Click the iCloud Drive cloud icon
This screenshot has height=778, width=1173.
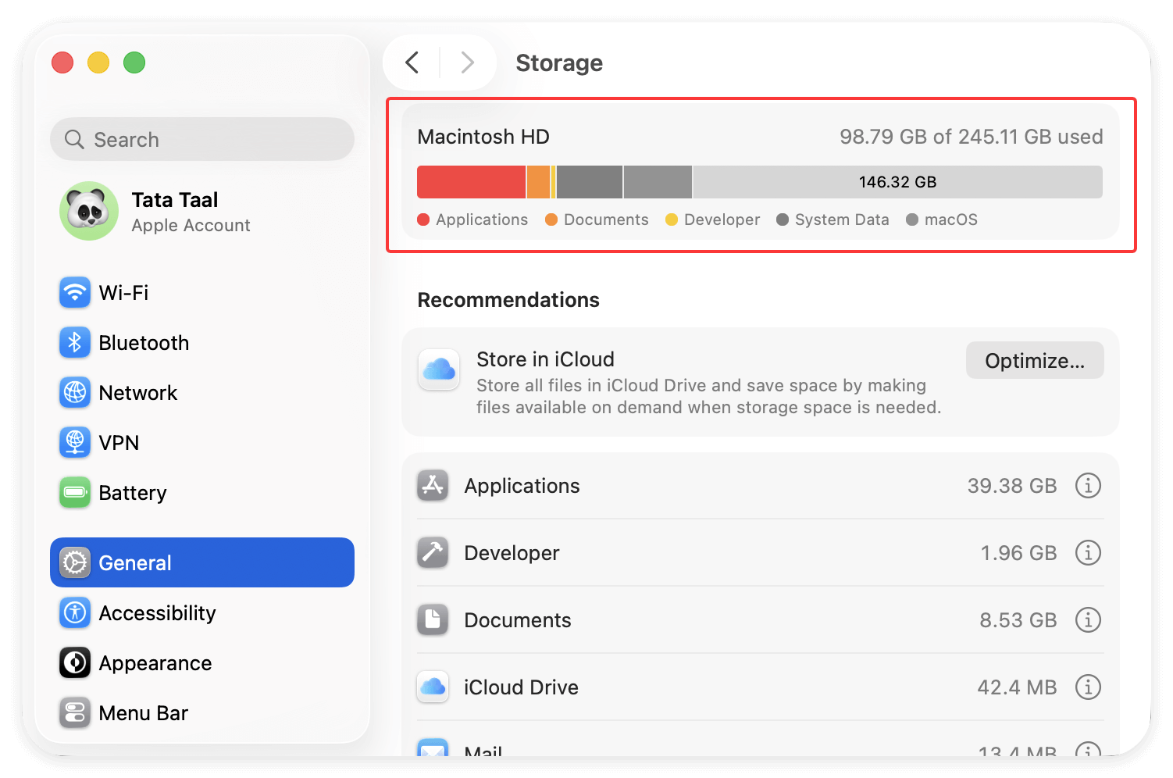pos(433,687)
